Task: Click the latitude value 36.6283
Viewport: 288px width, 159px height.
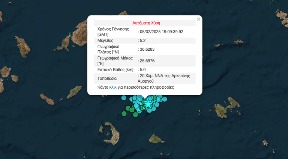Action: coord(147,49)
